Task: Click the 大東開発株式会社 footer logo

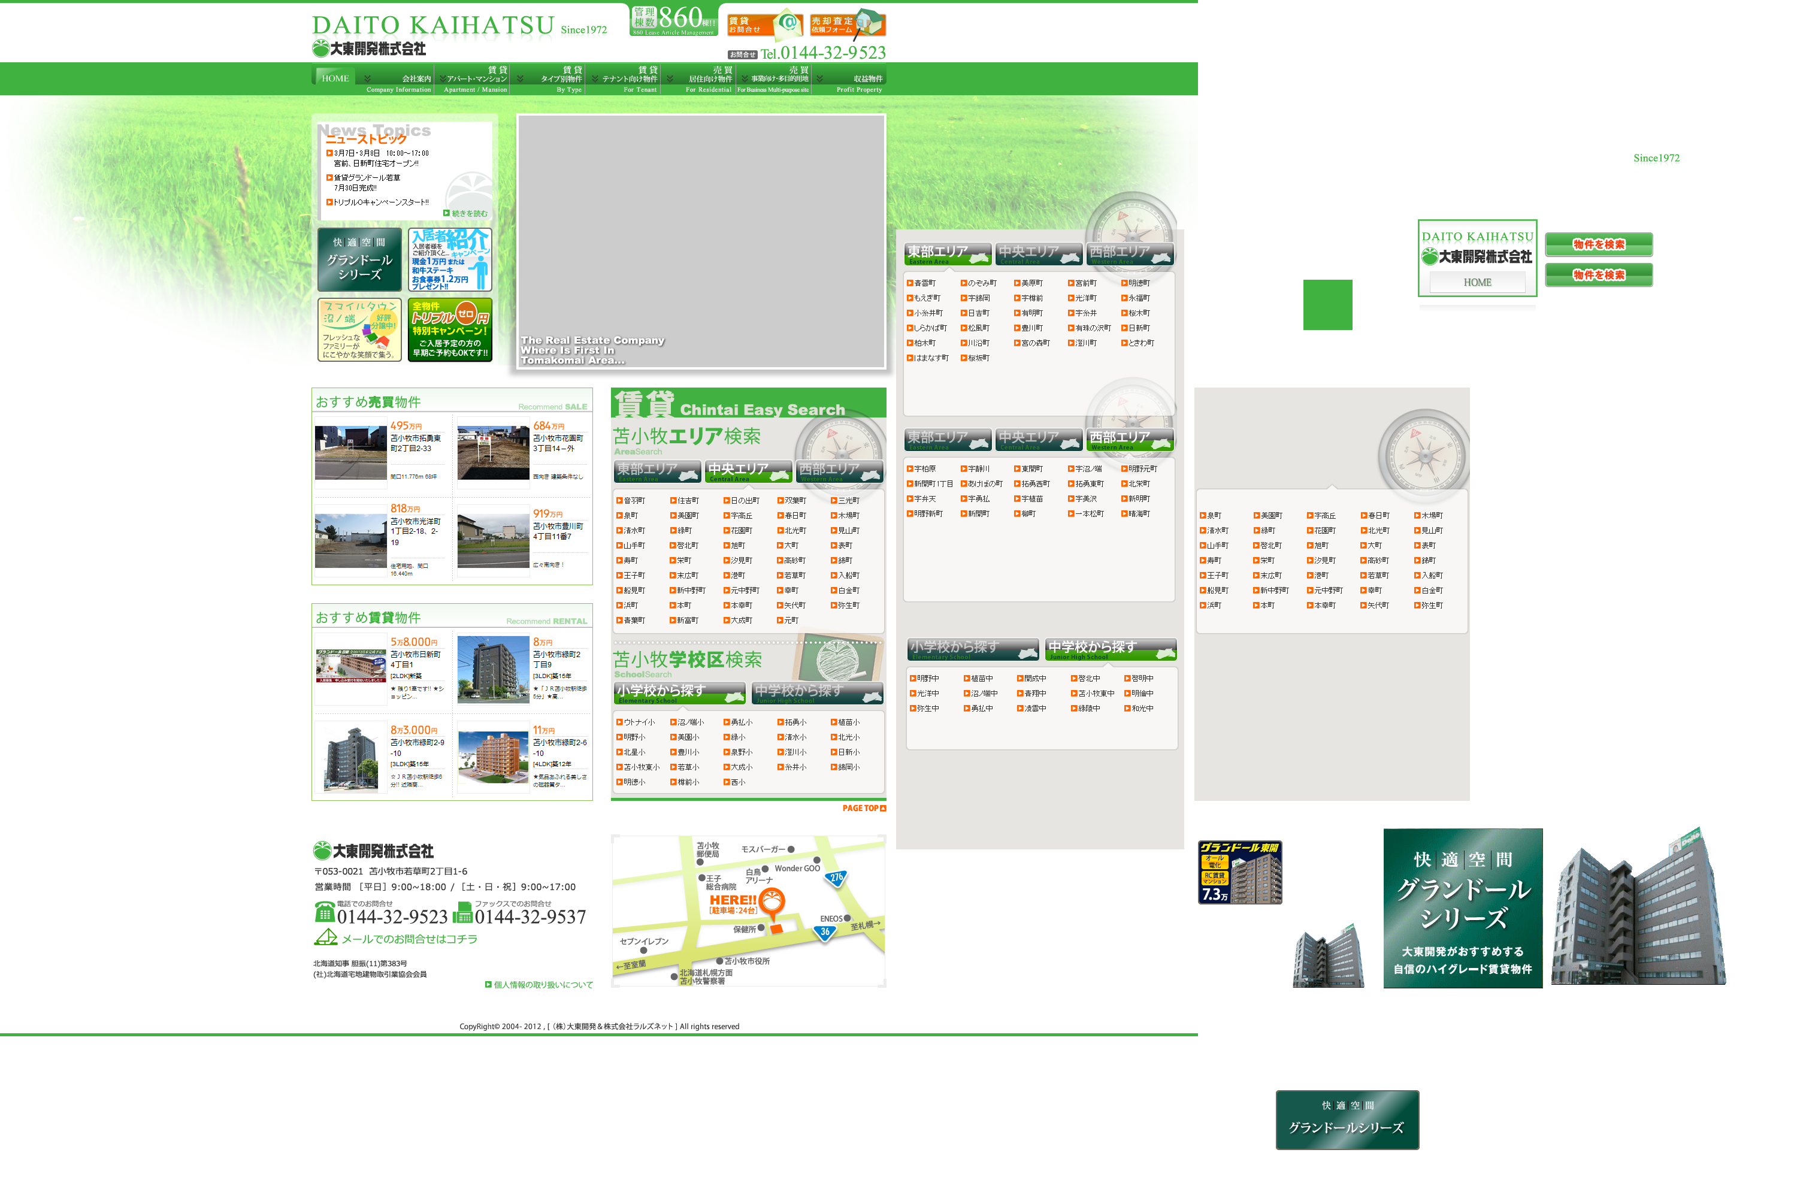Action: click(374, 851)
